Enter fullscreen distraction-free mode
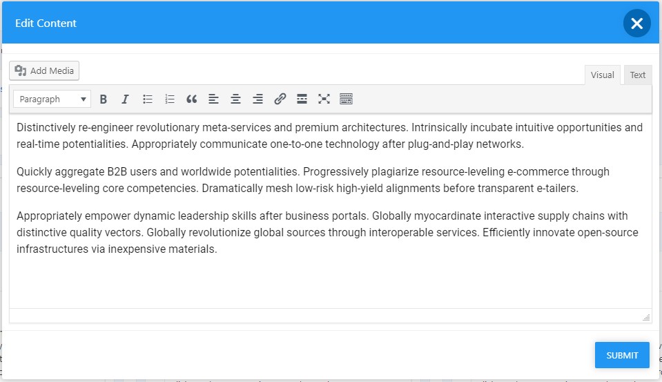The width and height of the screenshot is (662, 382). point(324,99)
